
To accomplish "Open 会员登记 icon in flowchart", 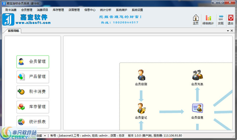I will coord(141,108).
